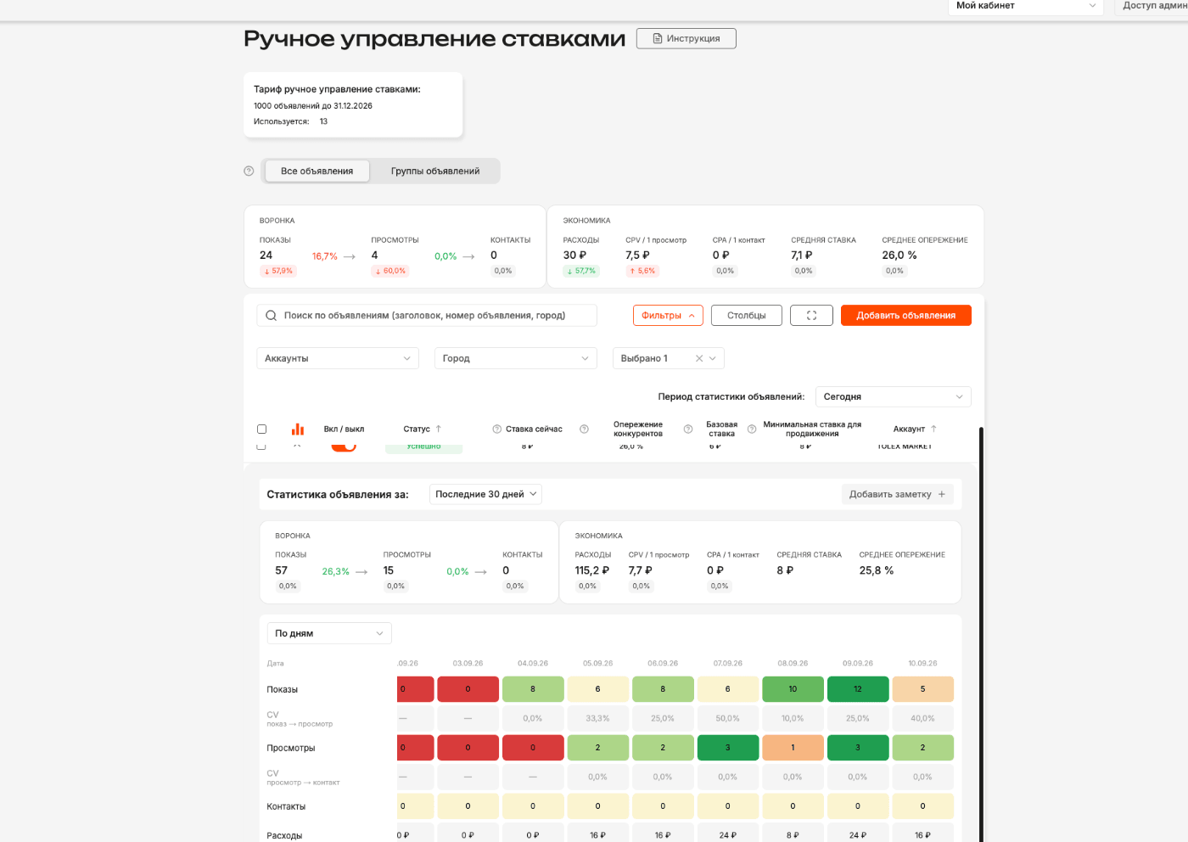
Task: Click the '50,0%' CV cell for 07.09.26
Action: point(728,718)
